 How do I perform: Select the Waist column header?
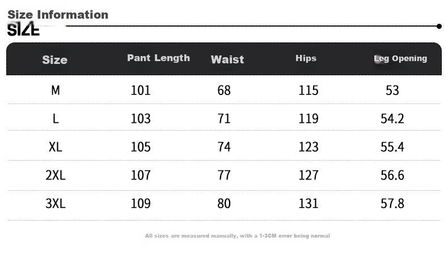tap(227, 59)
